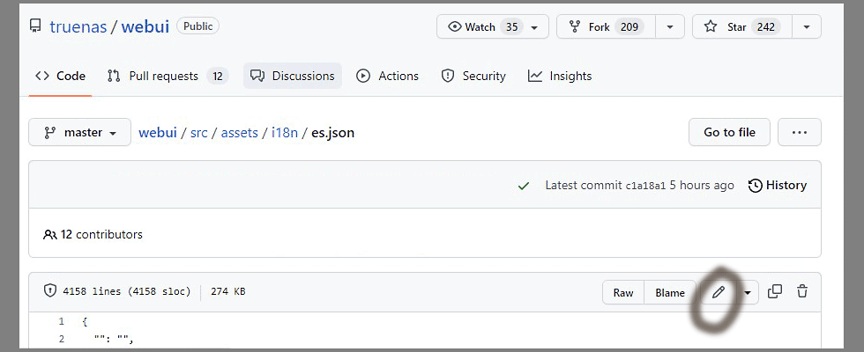
Task: Click the pencil edit file icon
Action: 719,292
